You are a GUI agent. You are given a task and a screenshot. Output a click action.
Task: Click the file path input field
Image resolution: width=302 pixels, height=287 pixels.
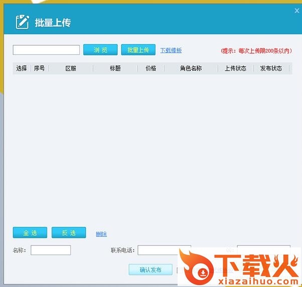[x=46, y=50]
